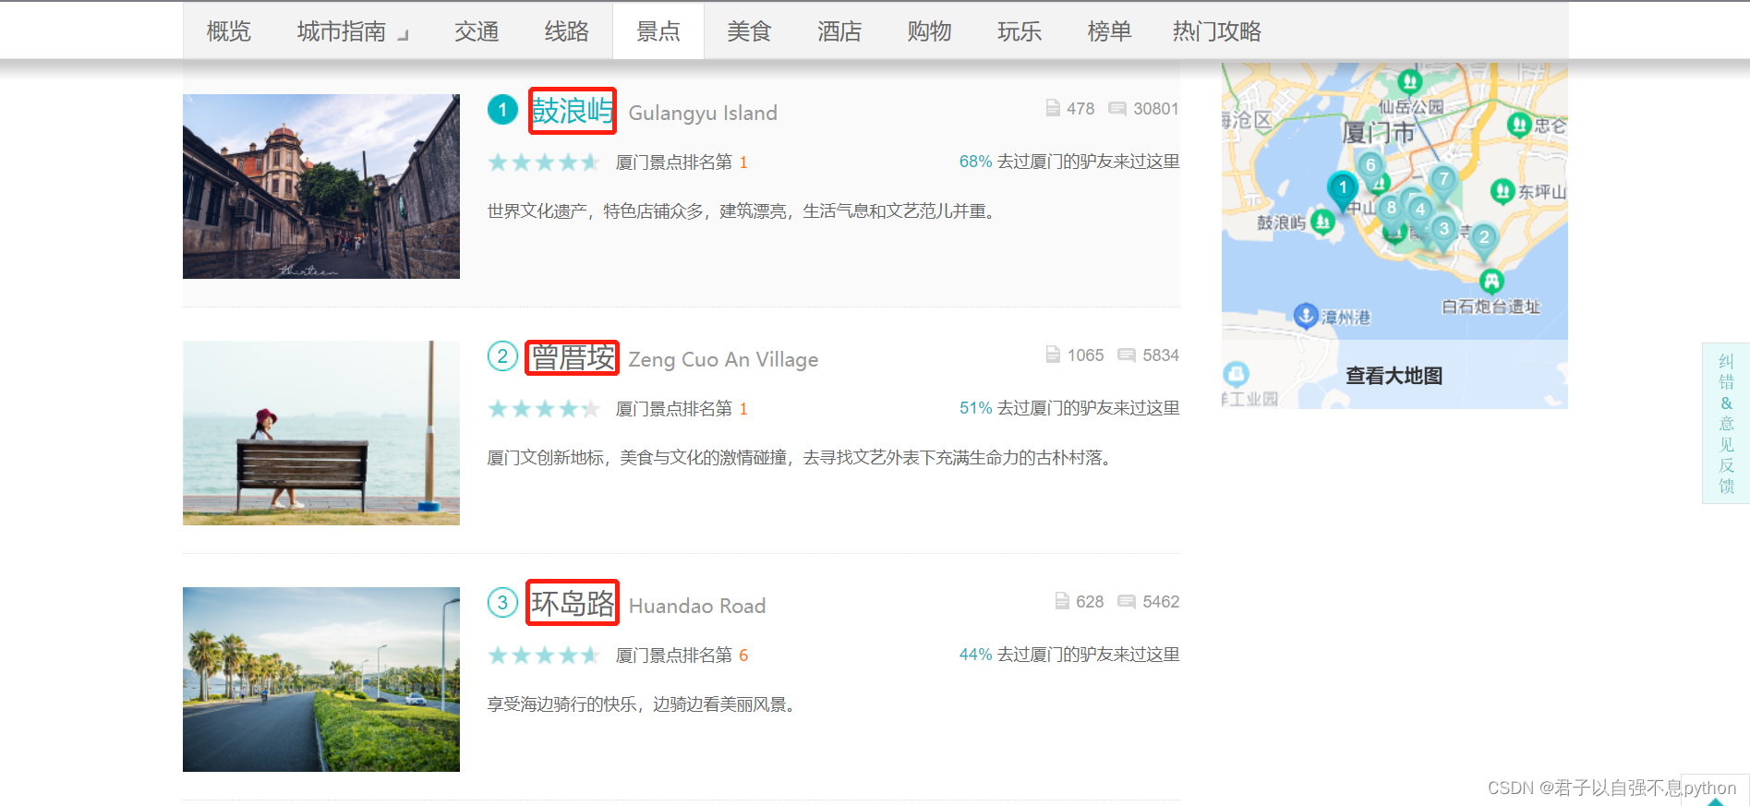
Task: Click the comments icon beside 5462
Action: coord(1127,602)
